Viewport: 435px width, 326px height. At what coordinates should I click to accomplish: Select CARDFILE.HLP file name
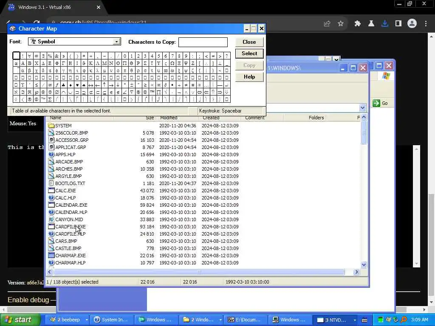71,234
